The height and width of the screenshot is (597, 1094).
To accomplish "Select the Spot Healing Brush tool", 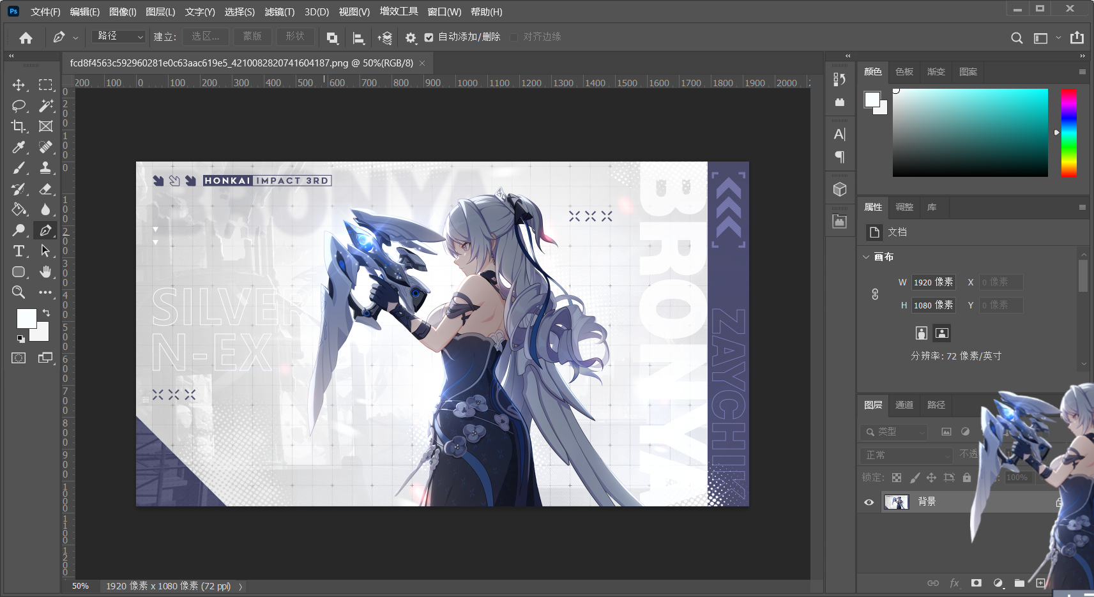I will coord(45,147).
